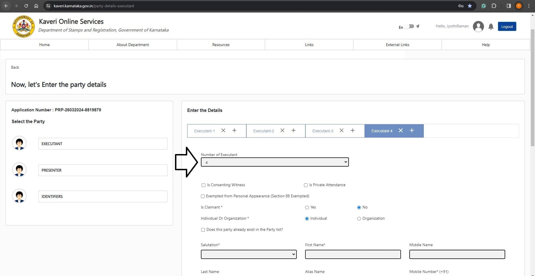This screenshot has width=535, height=276.
Task: Open the Number of Executant dropdown
Action: coord(274,162)
